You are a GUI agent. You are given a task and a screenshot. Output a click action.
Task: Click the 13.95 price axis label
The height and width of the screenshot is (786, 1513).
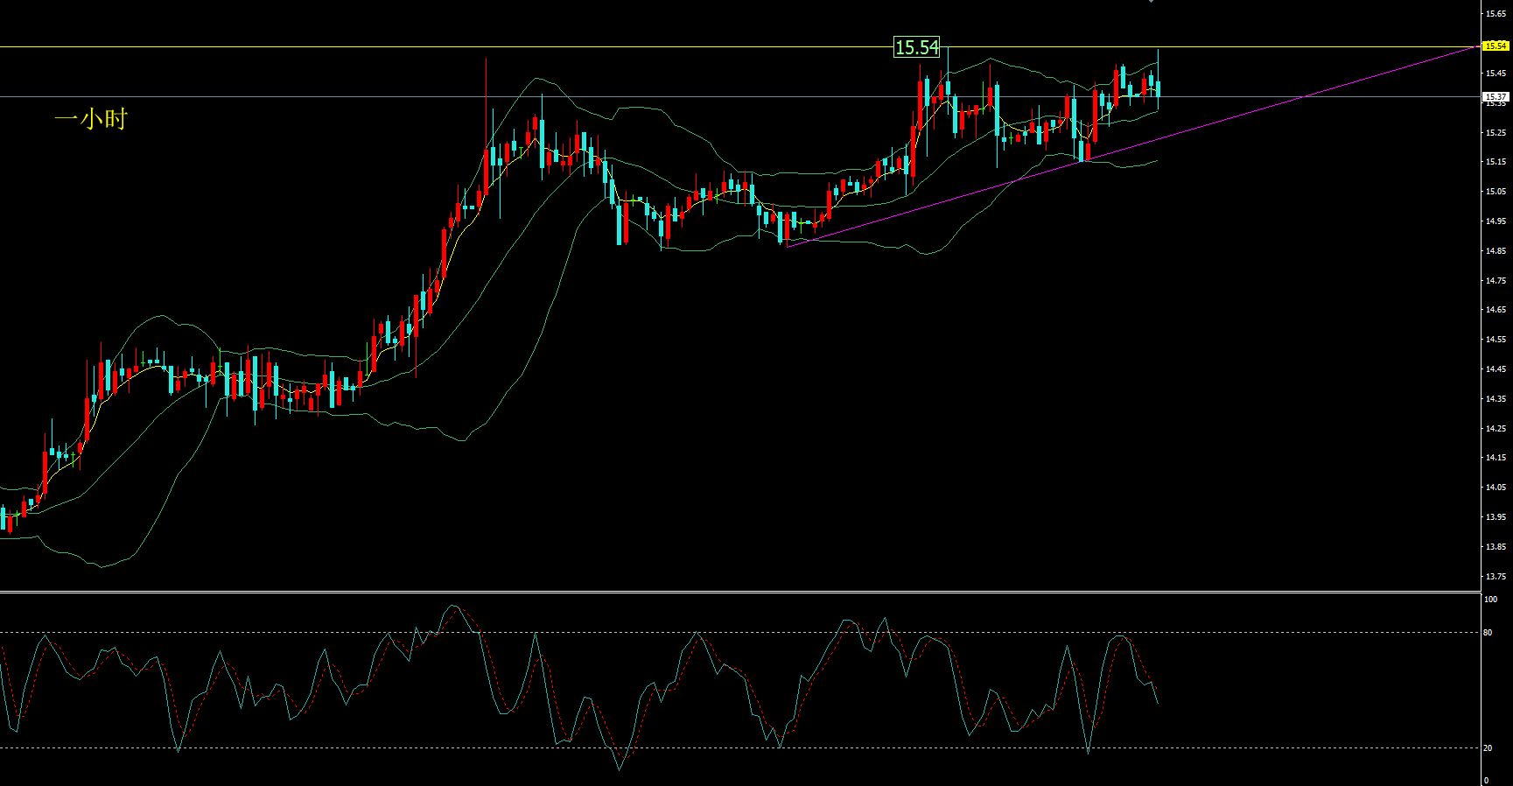[1495, 517]
